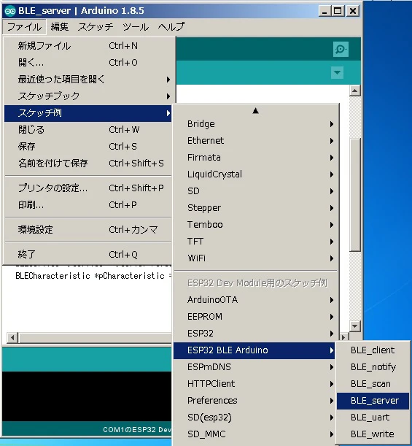The image size is (412, 446).
Task: Select the スケッチ例 menu entry
Action: [x=88, y=113]
